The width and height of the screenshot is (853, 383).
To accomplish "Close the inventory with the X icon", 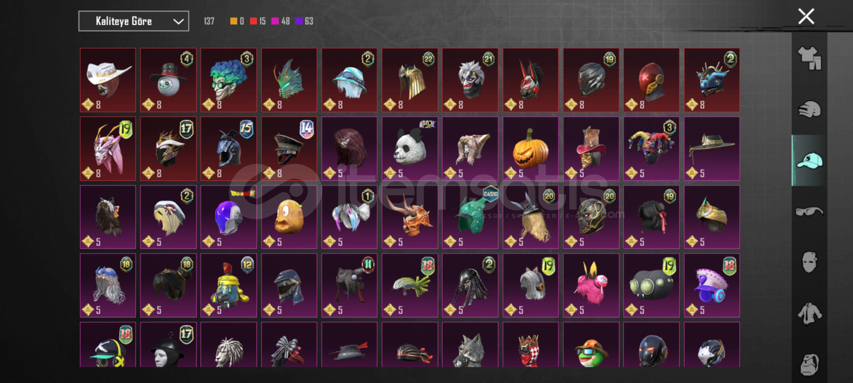I will pos(806,16).
